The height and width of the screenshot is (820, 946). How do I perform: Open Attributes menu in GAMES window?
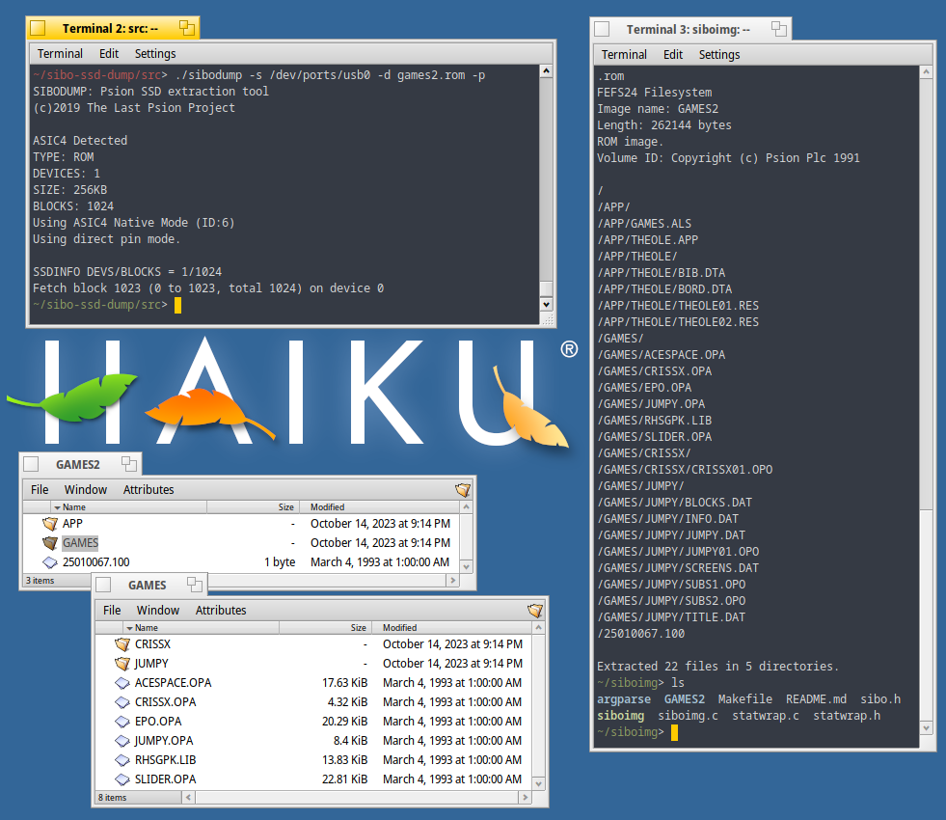221,611
